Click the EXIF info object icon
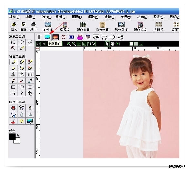 [72, 37]
